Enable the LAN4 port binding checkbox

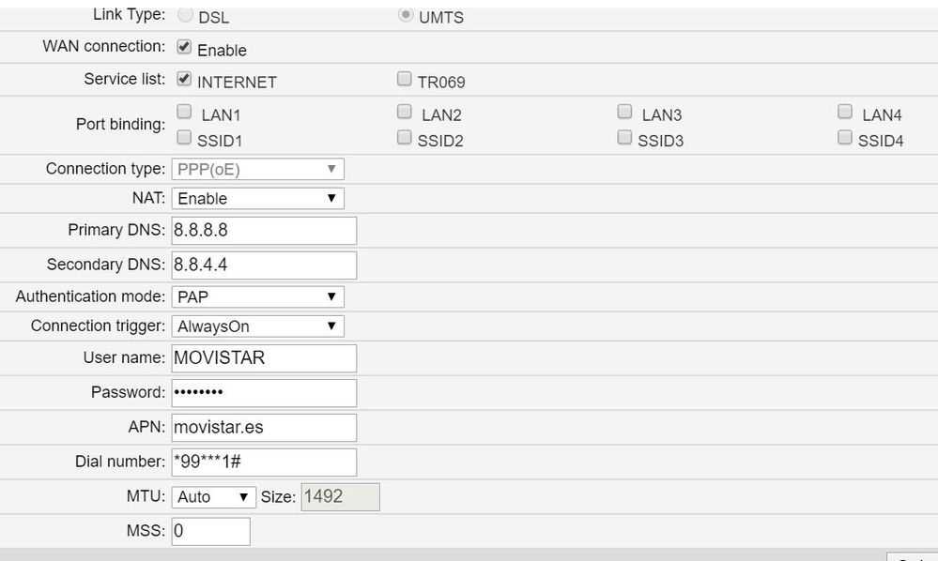click(844, 110)
